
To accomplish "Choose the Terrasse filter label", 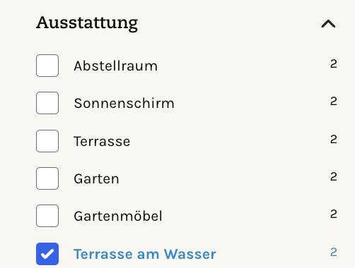I will click(x=102, y=141).
